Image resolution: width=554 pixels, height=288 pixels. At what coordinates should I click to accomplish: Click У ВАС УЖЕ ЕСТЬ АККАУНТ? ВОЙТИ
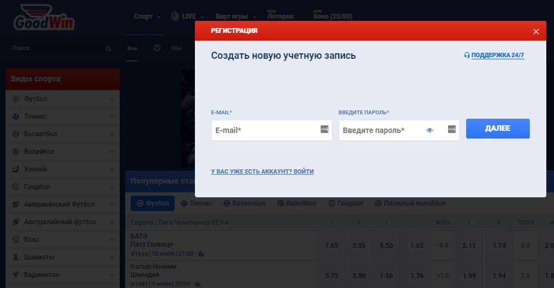click(x=262, y=171)
